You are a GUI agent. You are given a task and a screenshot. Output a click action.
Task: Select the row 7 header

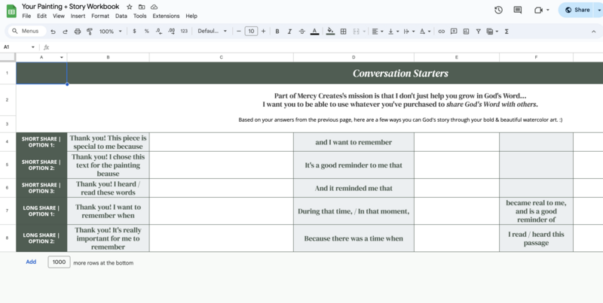click(x=8, y=211)
